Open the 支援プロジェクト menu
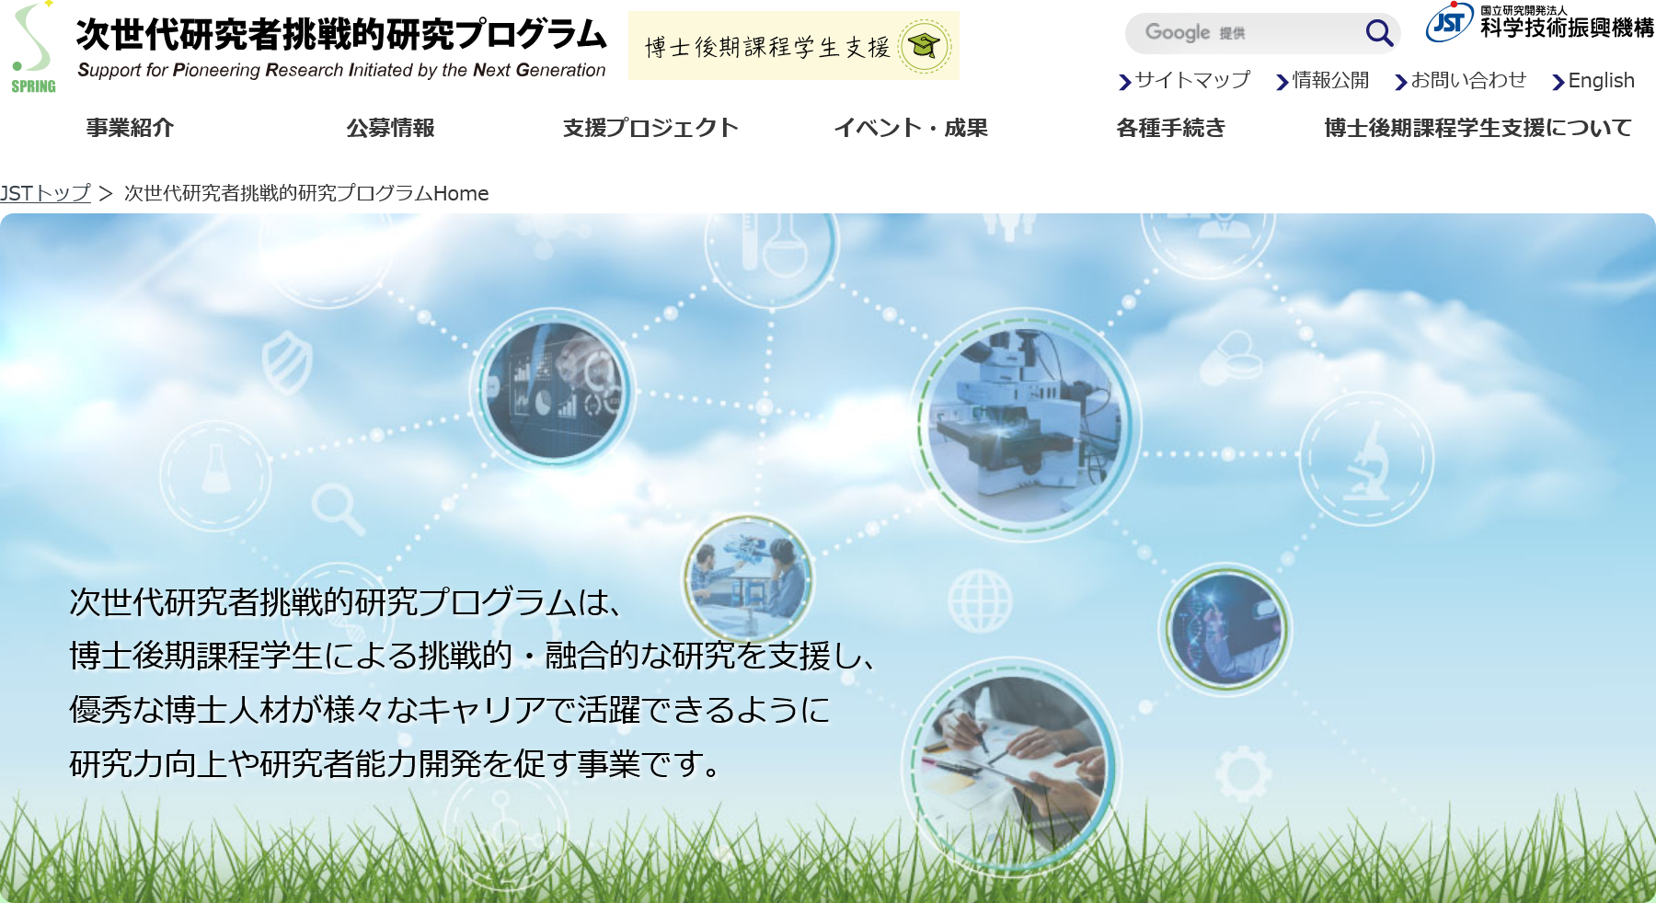The image size is (1656, 903). pos(650,128)
